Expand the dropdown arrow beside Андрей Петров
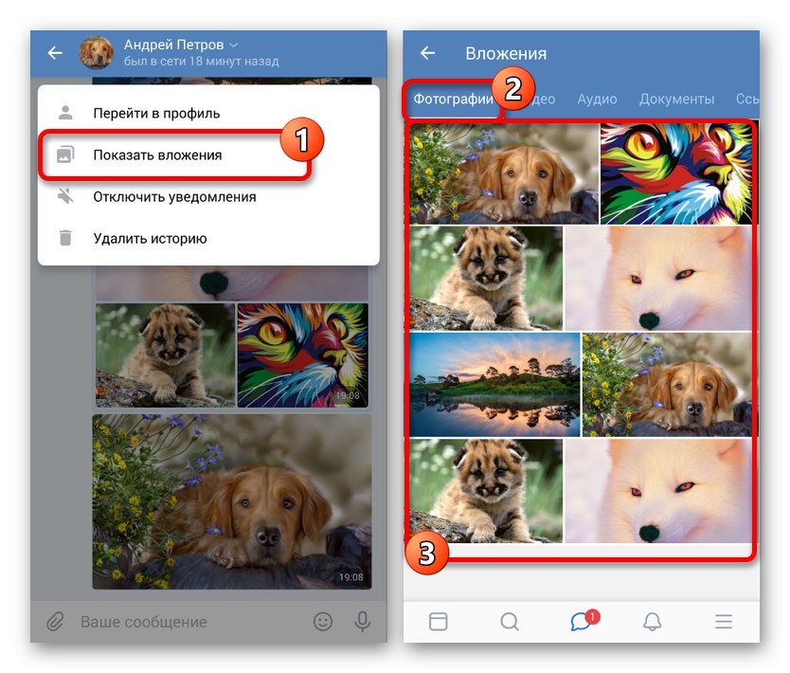Viewport: 790px width, 673px height. pyautogui.click(x=233, y=45)
